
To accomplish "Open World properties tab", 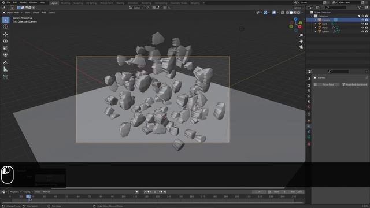I will 309,107.
